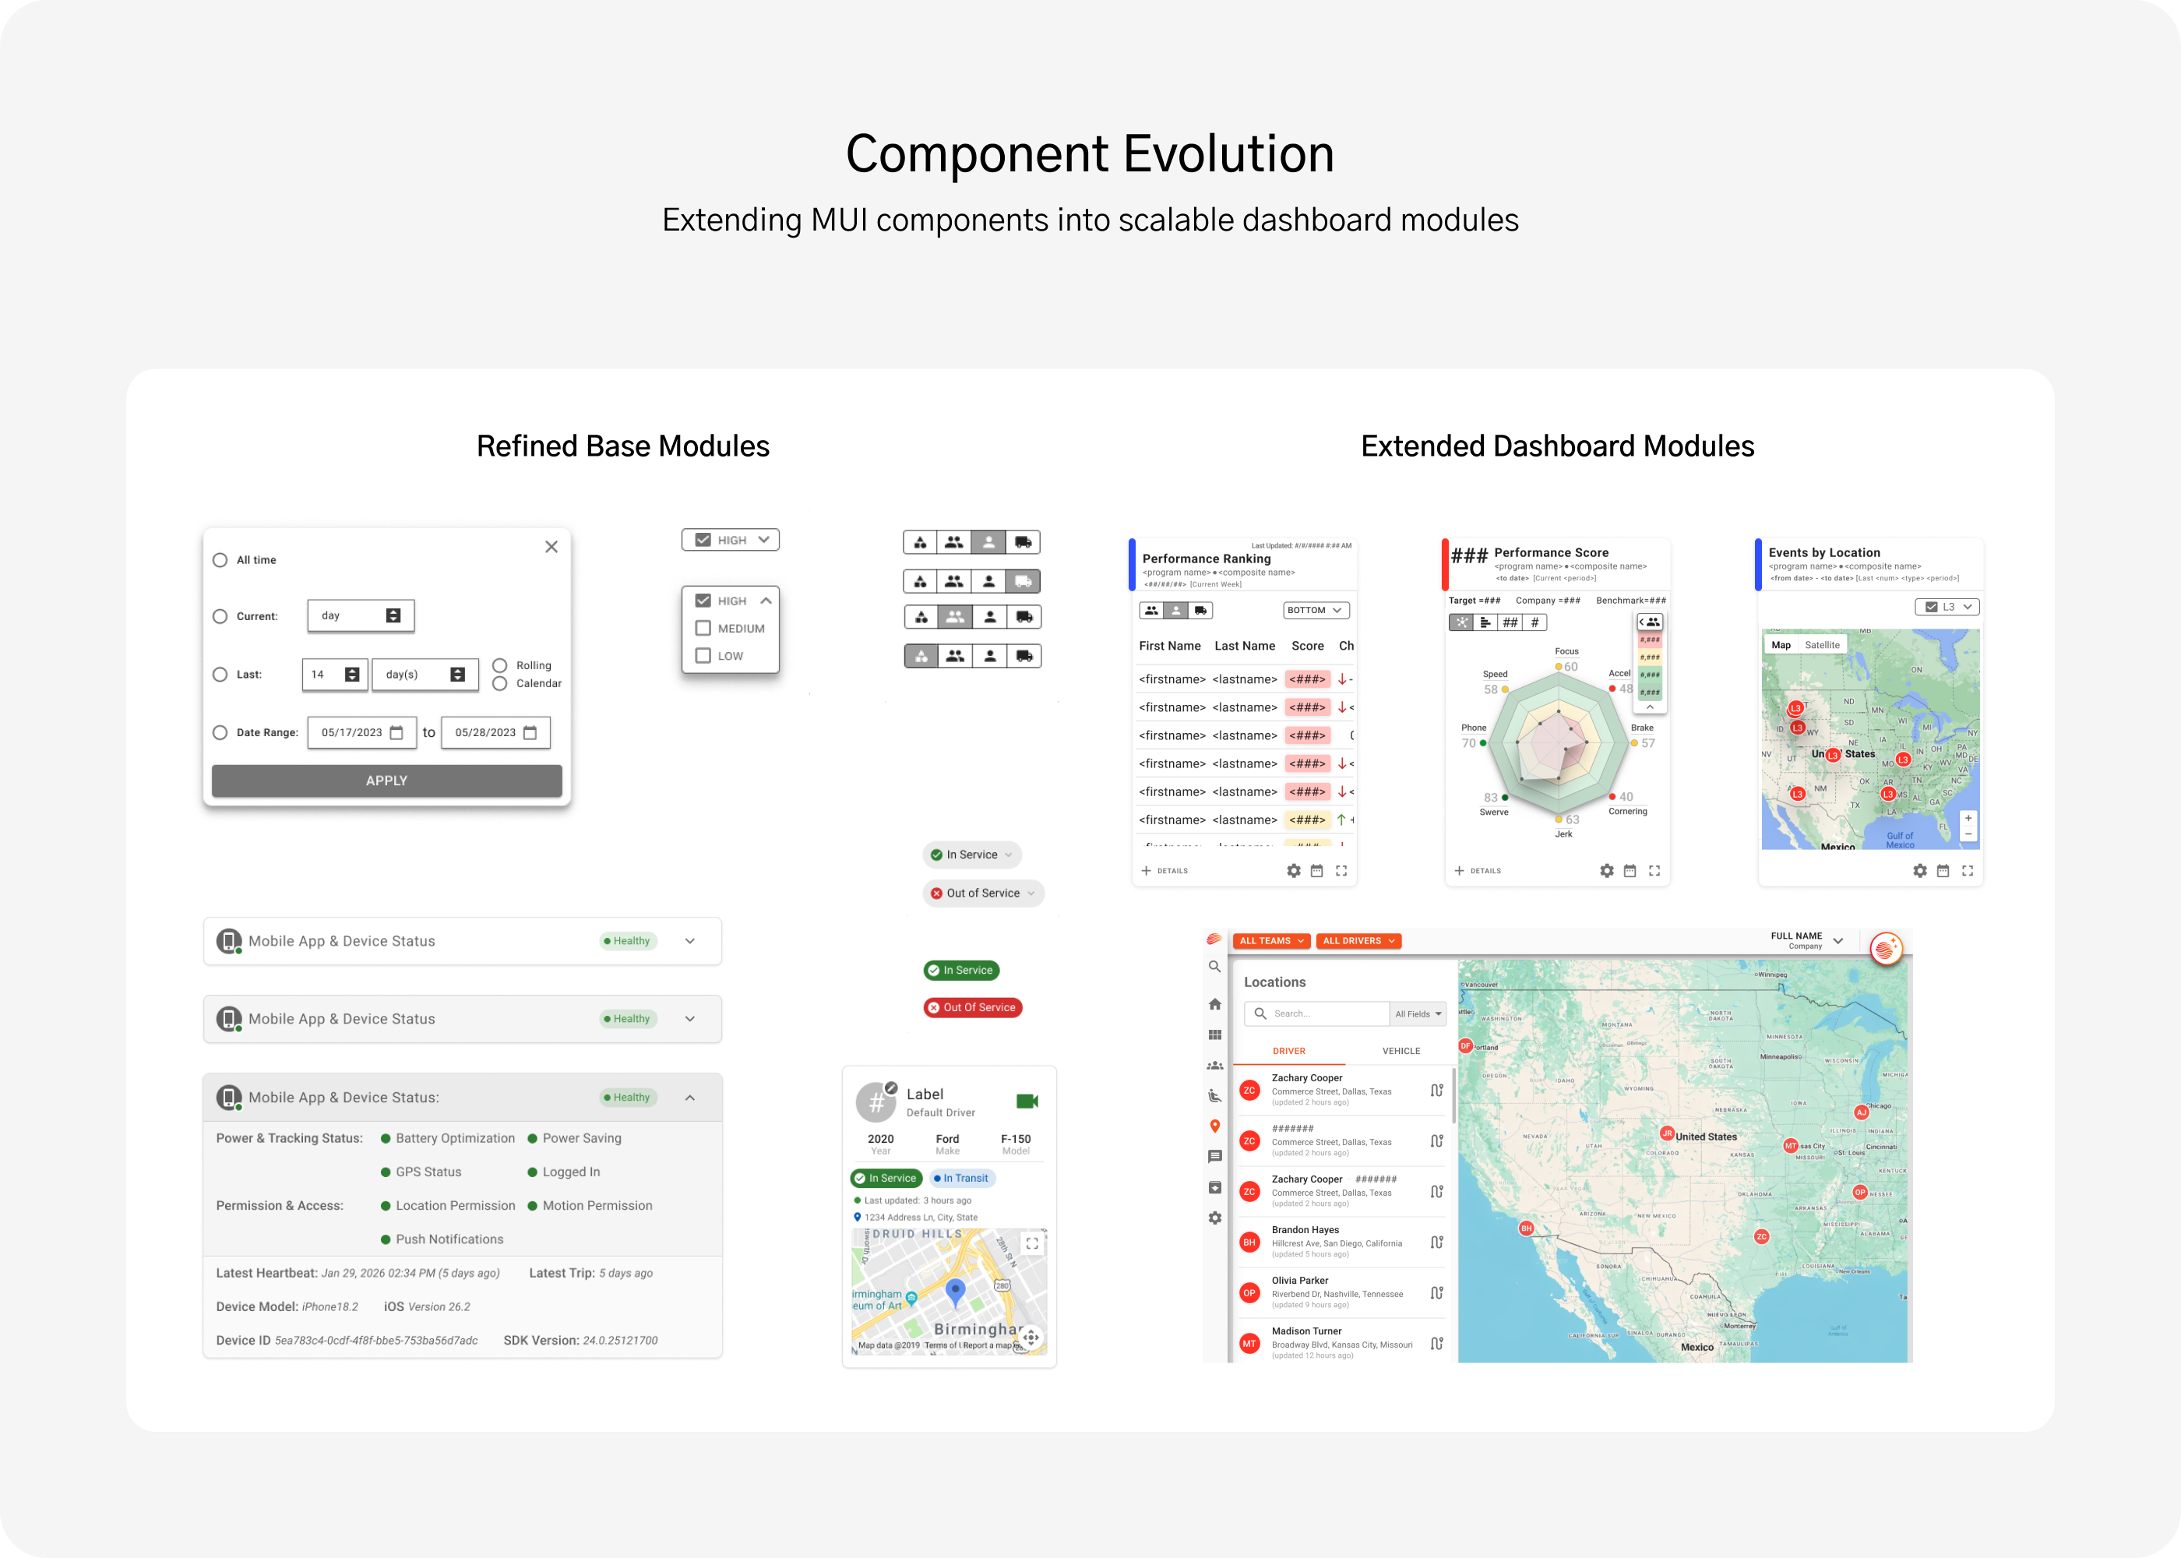Click calendar icon in Performance Score footer
The width and height of the screenshot is (2181, 1558).
(x=1630, y=871)
